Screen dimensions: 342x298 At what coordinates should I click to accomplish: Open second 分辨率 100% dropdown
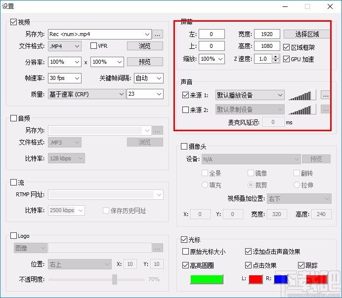[x=107, y=62]
